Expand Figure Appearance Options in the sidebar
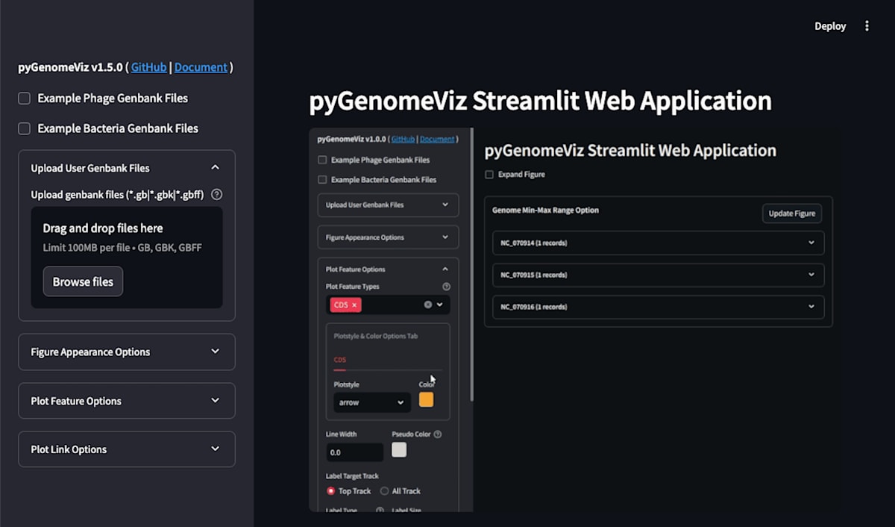The image size is (895, 527). coord(127,352)
